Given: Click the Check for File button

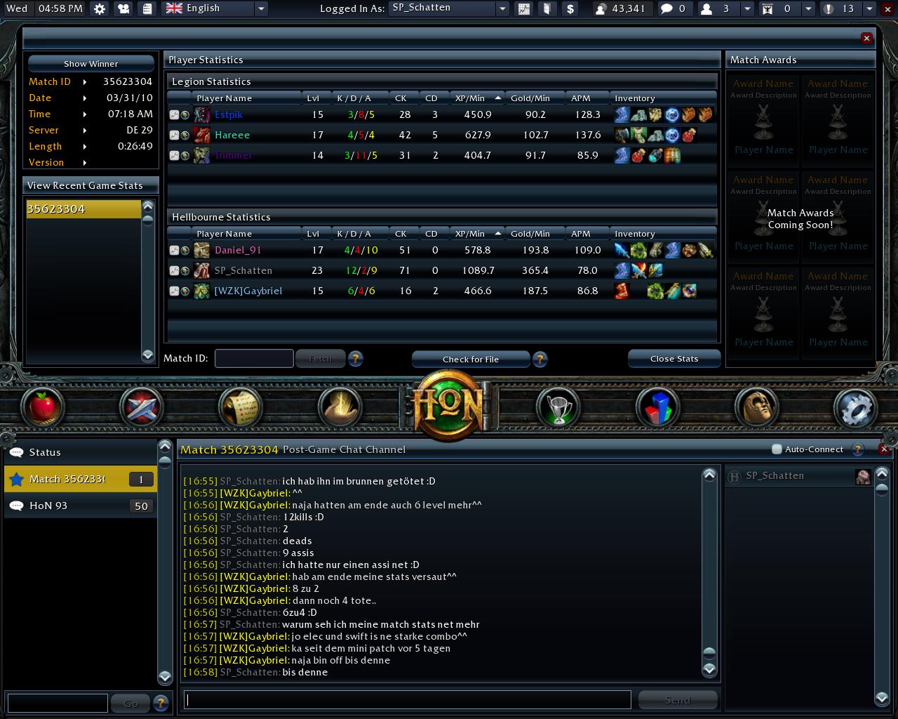Looking at the screenshot, I should tap(471, 359).
